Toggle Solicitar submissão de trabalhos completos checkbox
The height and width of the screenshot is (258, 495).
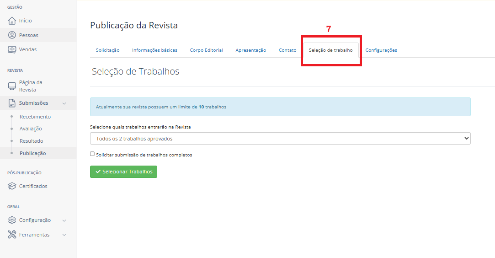(92, 154)
